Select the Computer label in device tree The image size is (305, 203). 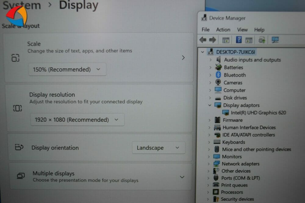pyautogui.click(x=234, y=90)
